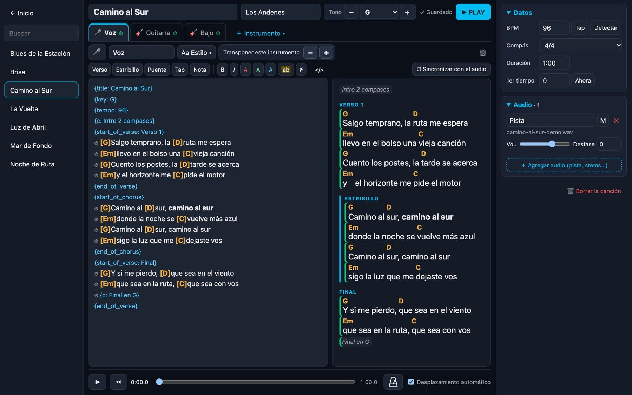Apply the red text color A
Viewport: 632px width, 395px height.
tap(245, 70)
